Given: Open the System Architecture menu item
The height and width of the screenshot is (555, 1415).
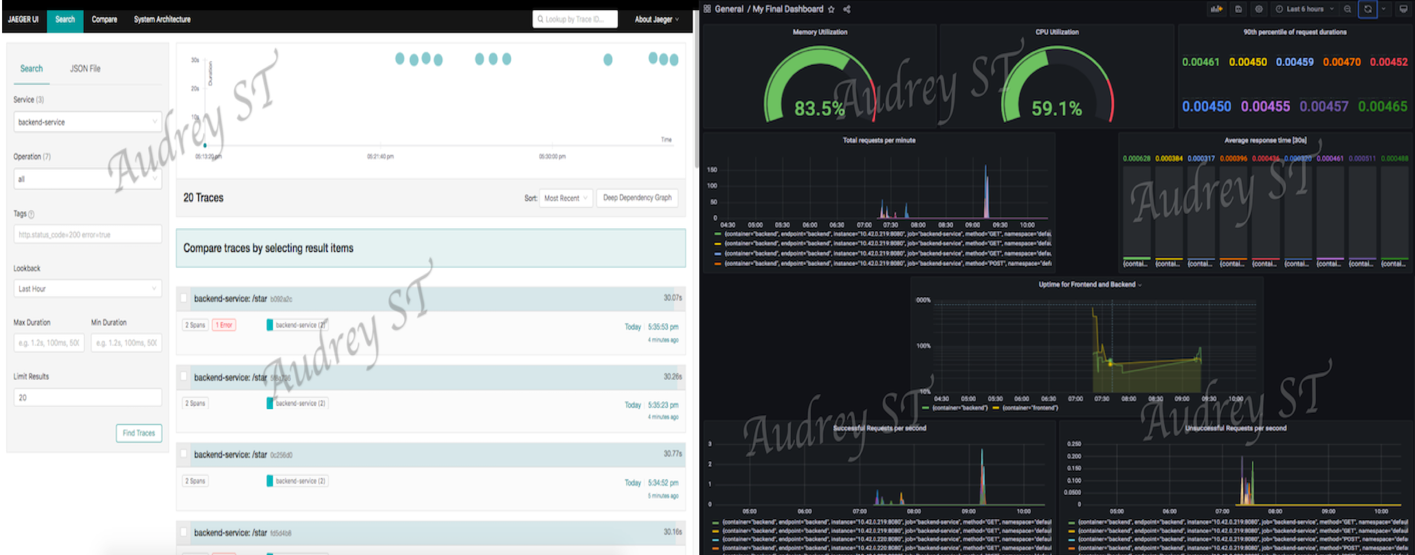Looking at the screenshot, I should point(162,19).
